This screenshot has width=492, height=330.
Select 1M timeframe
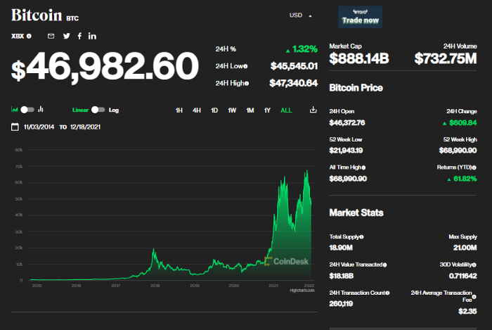click(250, 110)
